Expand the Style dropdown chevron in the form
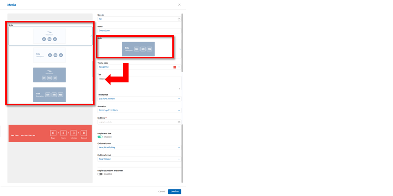The image size is (393, 196). point(180,49)
